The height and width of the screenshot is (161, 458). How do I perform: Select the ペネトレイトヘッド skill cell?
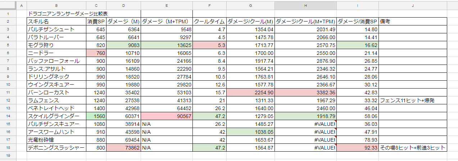point(56,108)
